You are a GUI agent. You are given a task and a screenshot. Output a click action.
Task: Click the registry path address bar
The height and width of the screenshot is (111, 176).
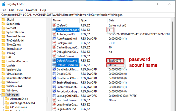(88, 15)
